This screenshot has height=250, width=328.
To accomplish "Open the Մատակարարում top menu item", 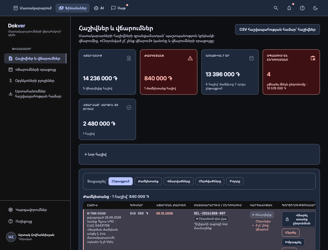I will 32,8.
